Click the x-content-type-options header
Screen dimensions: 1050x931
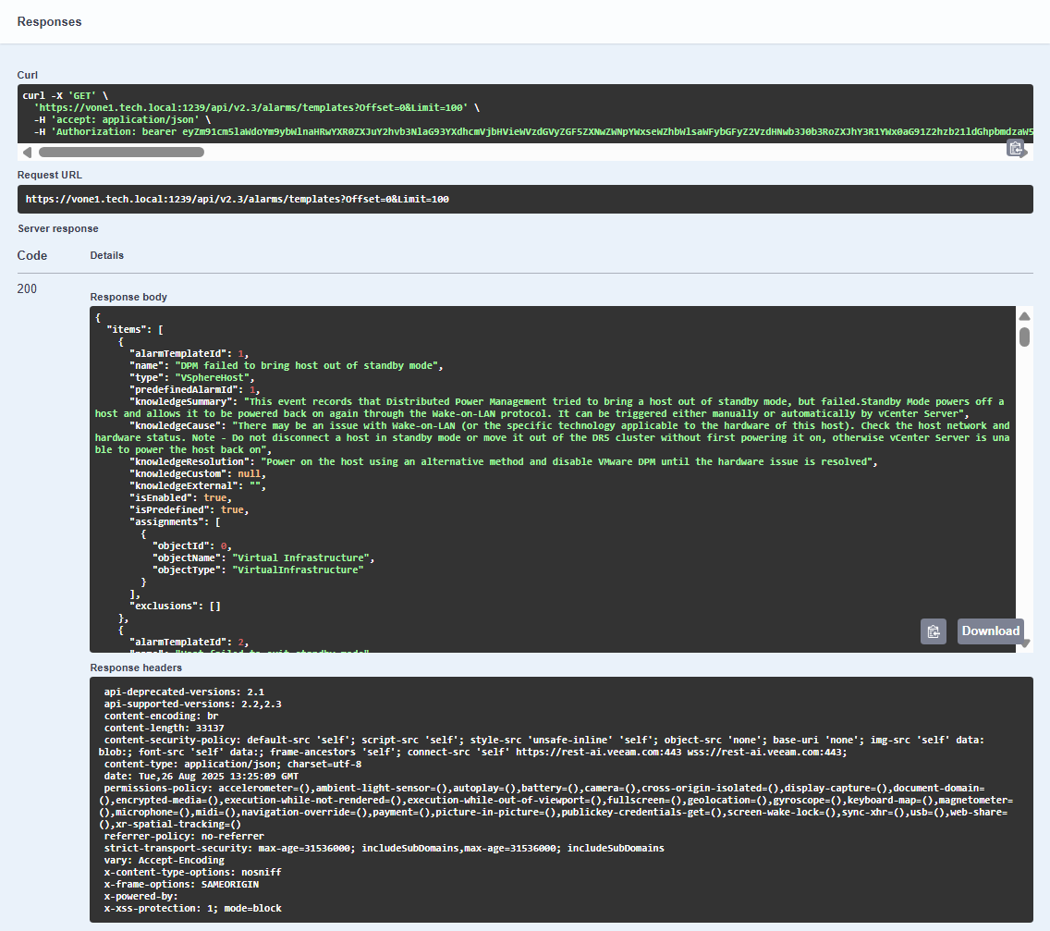coord(193,873)
